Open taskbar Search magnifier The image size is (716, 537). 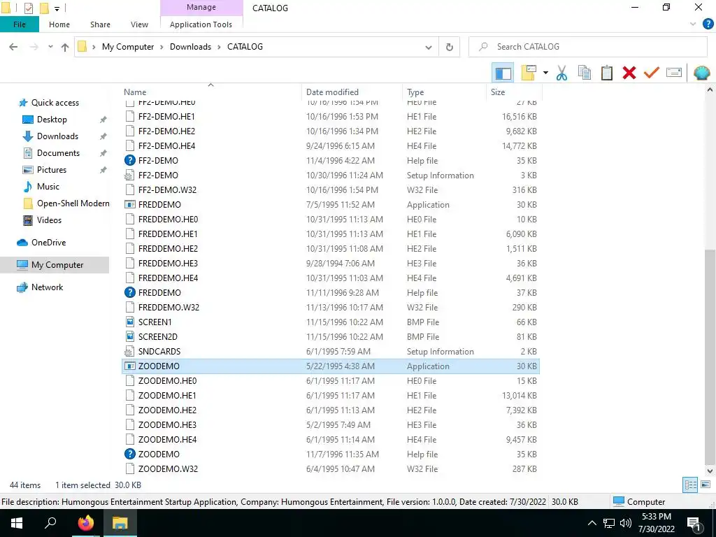click(50, 523)
